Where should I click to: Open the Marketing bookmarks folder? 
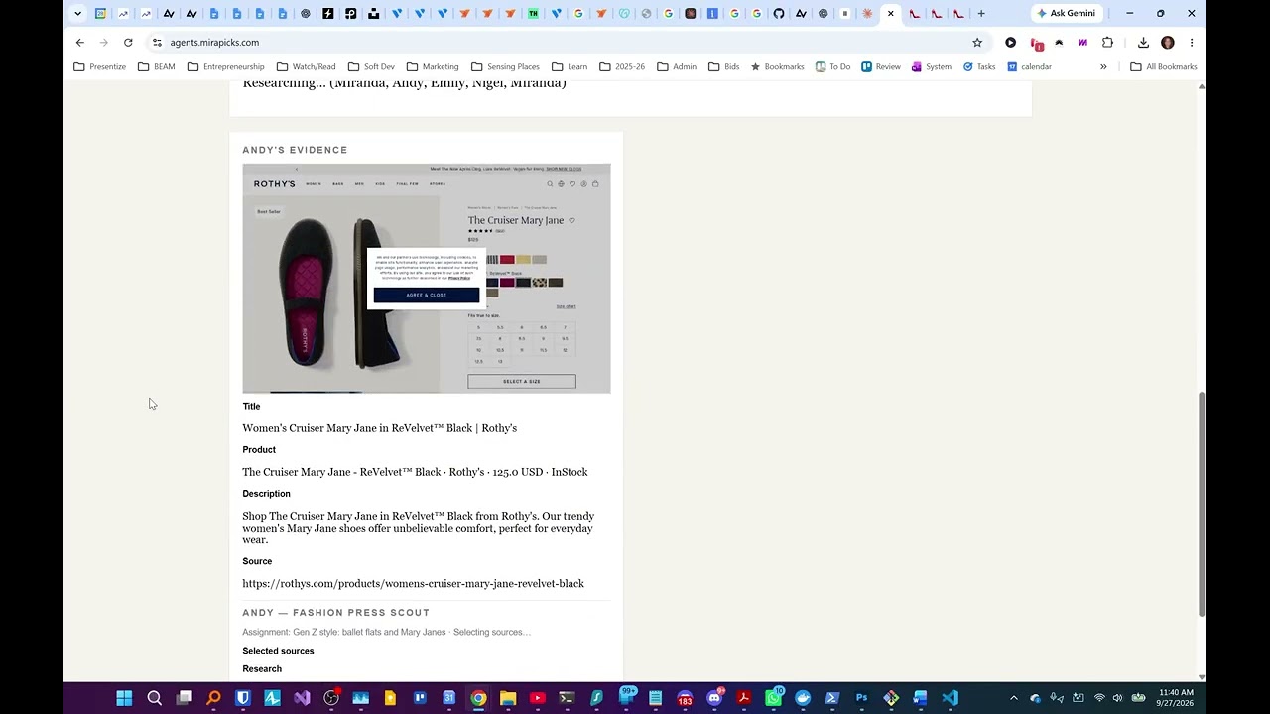coord(433,67)
